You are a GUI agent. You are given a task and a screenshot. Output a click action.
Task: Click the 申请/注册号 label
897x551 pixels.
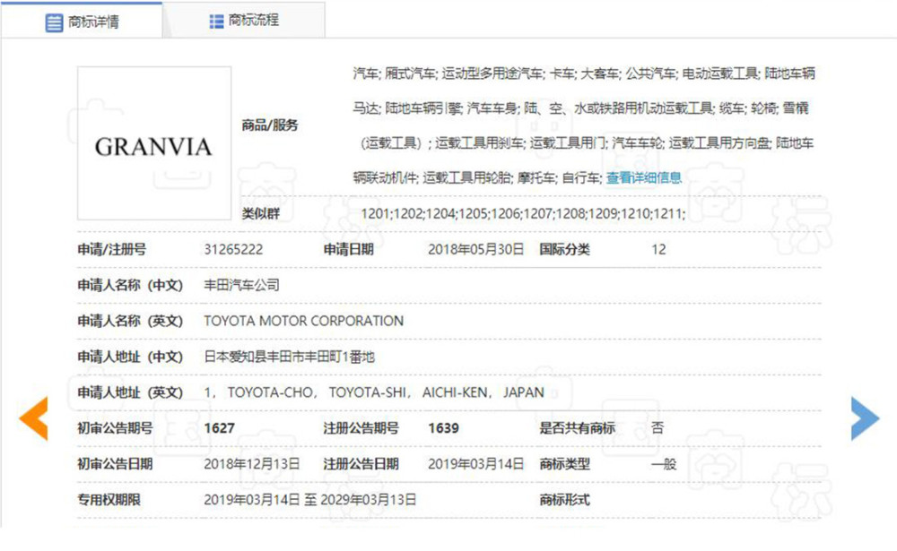point(111,249)
